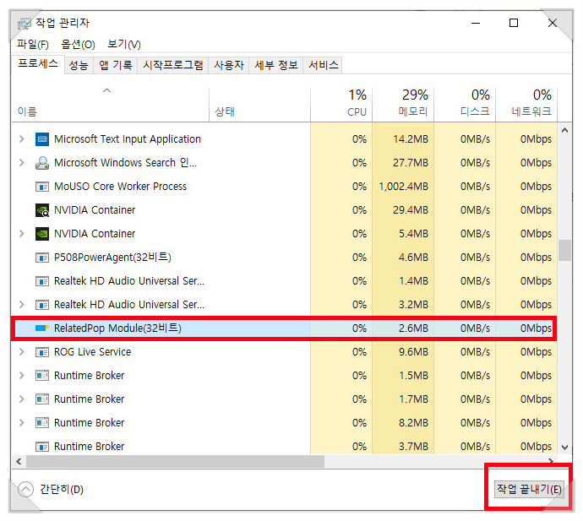
Task: Open the 옵션(O) menu
Action: (78, 45)
